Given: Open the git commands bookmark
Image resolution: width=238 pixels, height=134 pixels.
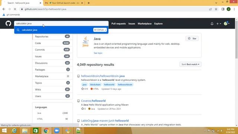Looking at the screenshot, I should click(x=11, y=15).
